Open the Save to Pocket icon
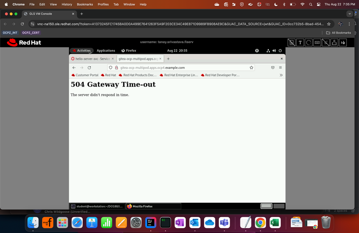 click(273, 67)
